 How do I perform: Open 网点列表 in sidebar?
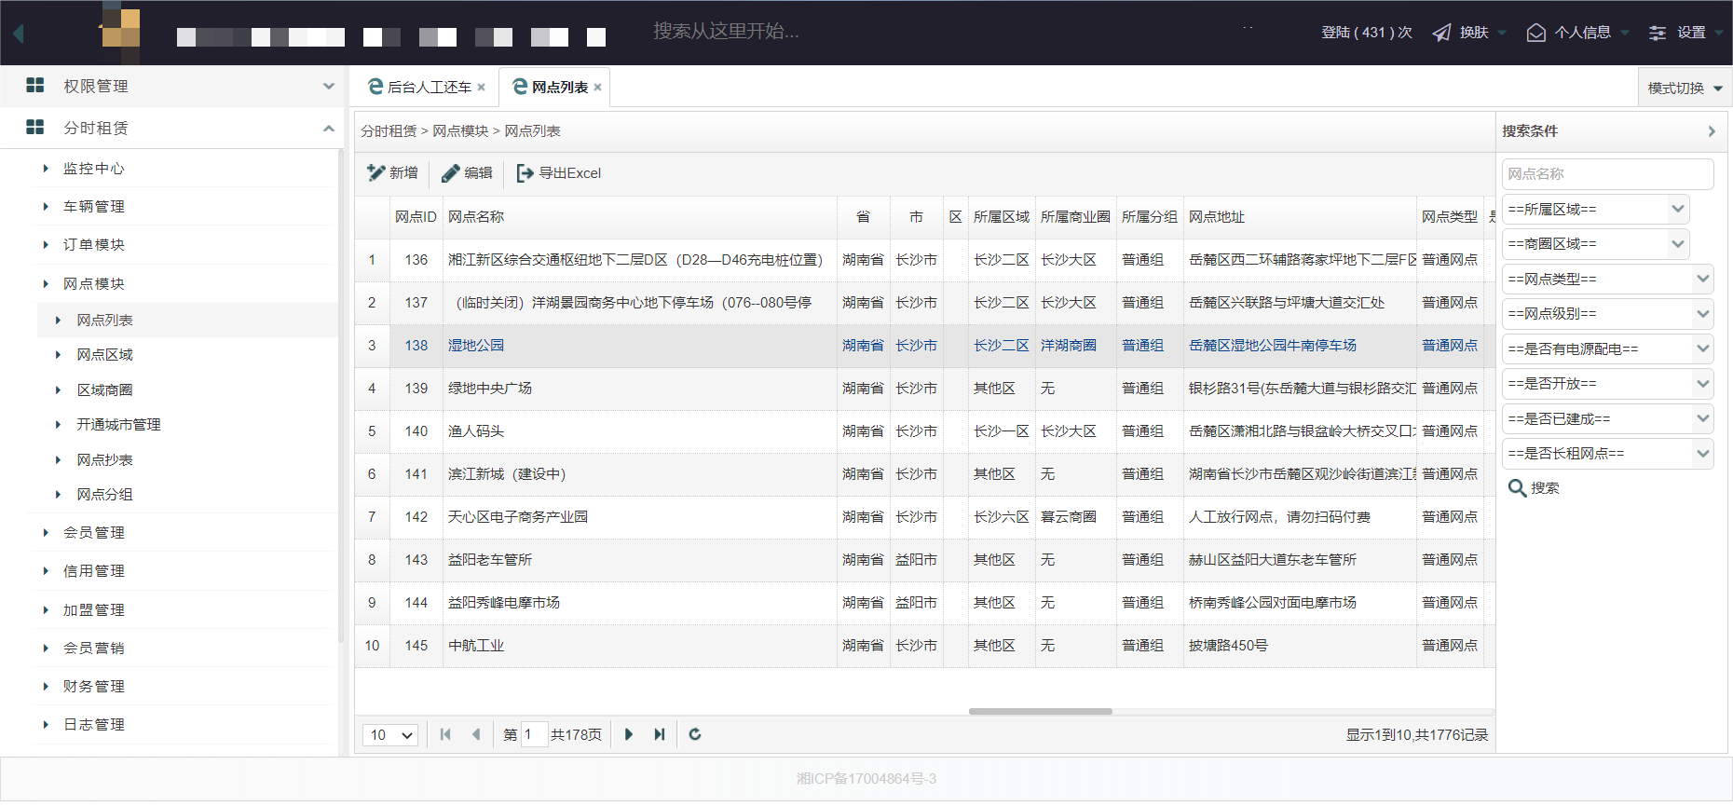(104, 321)
